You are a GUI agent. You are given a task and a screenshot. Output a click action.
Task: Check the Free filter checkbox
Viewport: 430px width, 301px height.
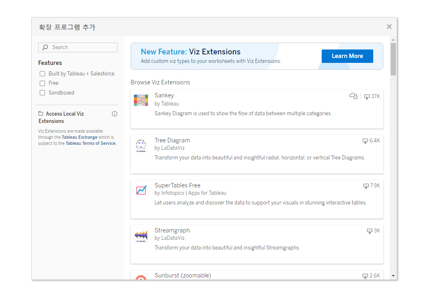pos(42,83)
